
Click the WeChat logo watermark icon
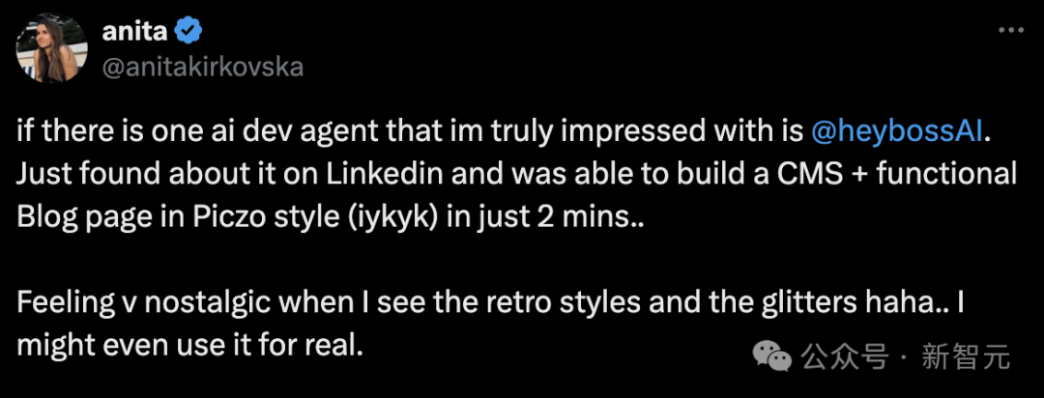click(772, 359)
